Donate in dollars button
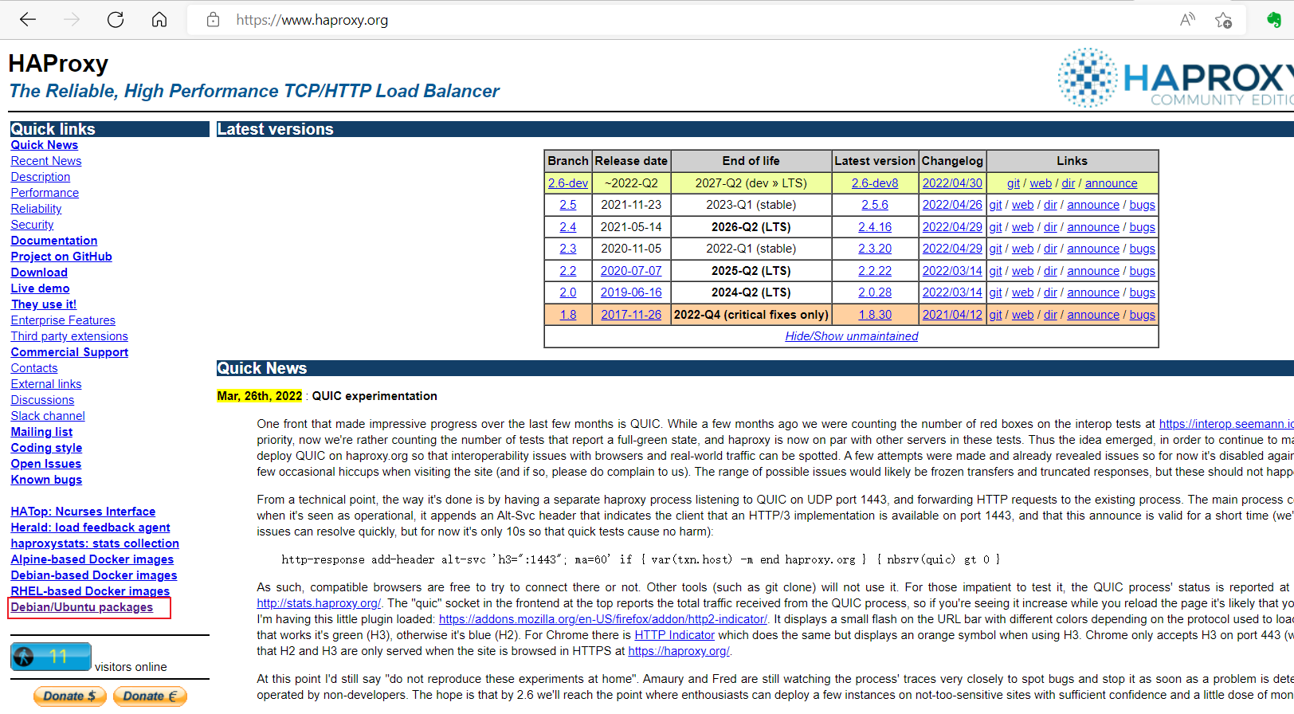 coord(69,696)
